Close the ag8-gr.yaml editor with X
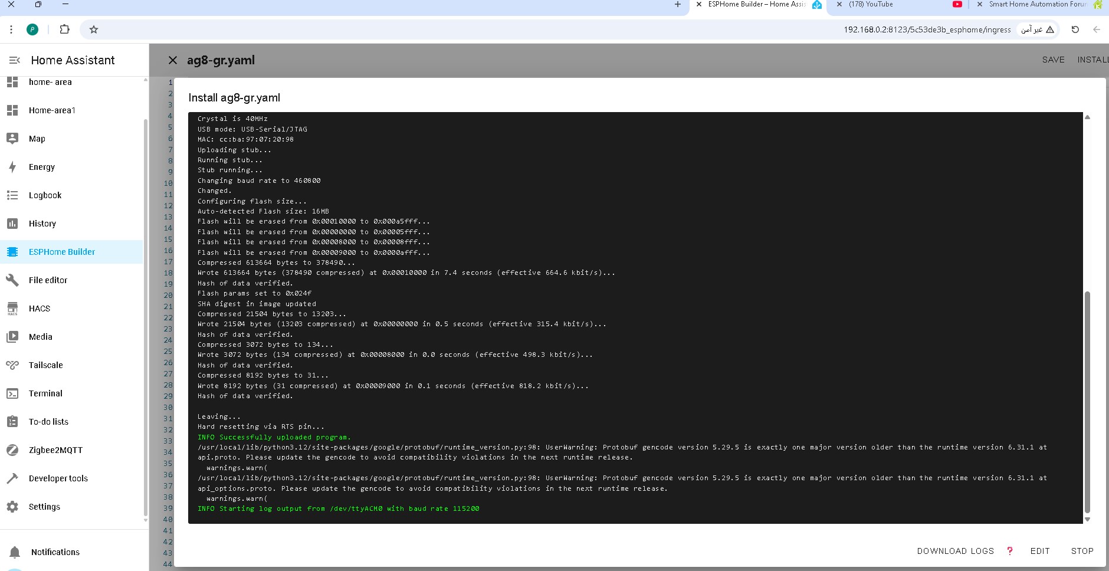This screenshot has width=1109, height=571. (173, 60)
